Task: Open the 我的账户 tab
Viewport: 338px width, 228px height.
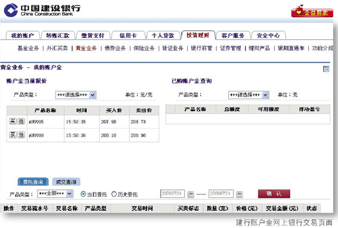Action: (x=23, y=36)
